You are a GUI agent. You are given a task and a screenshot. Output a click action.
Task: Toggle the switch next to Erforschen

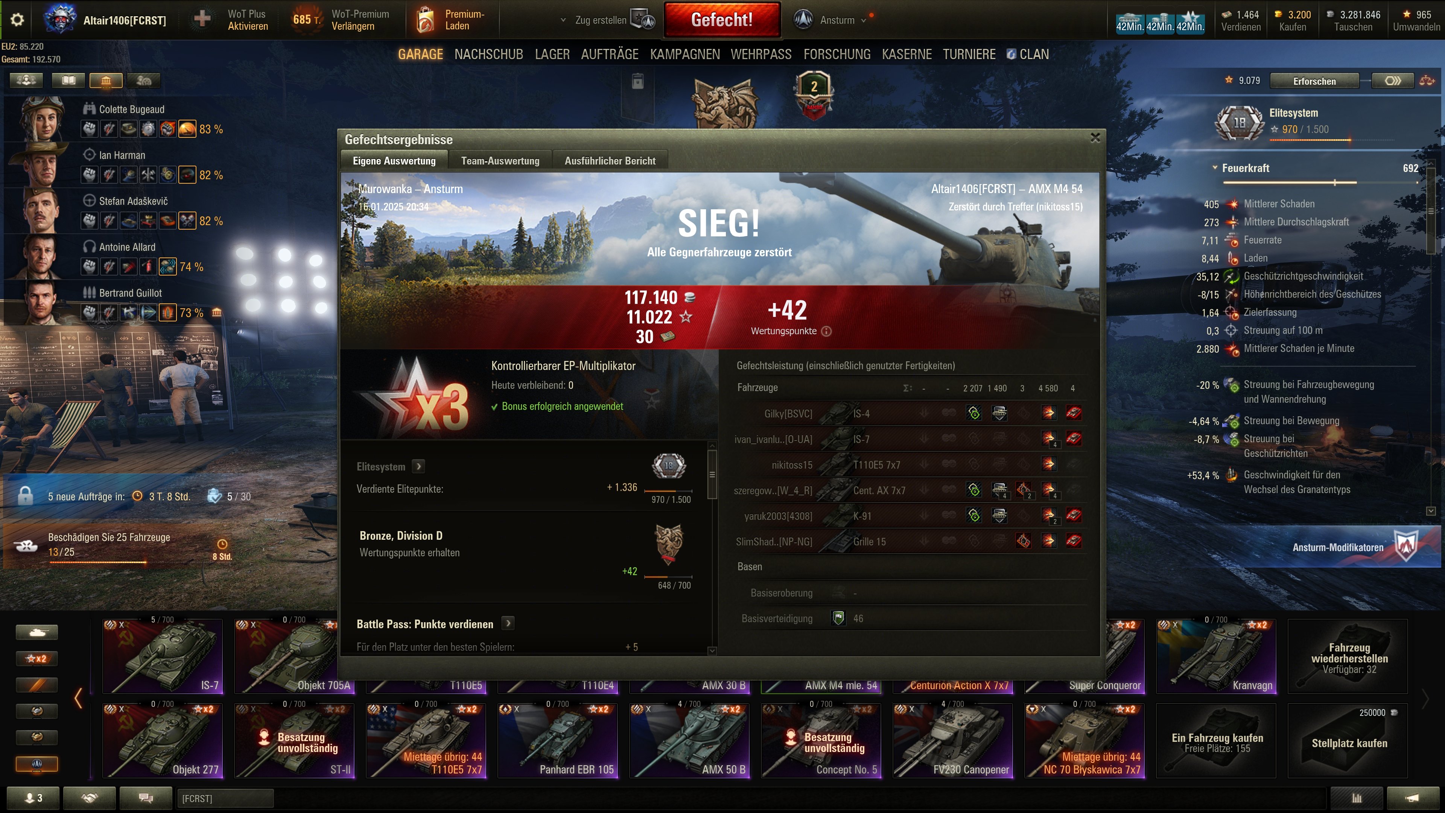point(1393,81)
